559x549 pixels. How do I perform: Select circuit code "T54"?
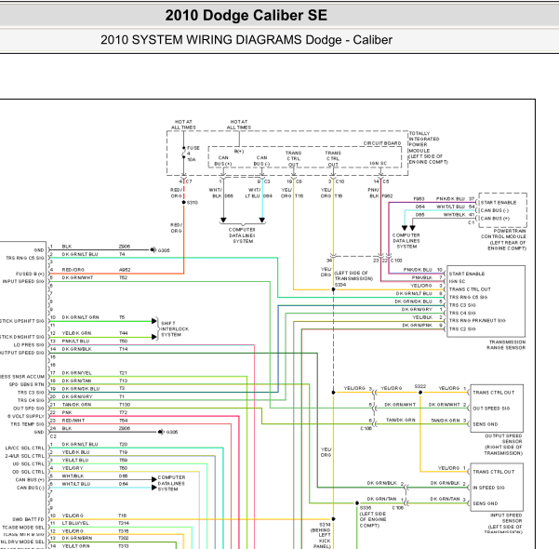(x=123, y=421)
